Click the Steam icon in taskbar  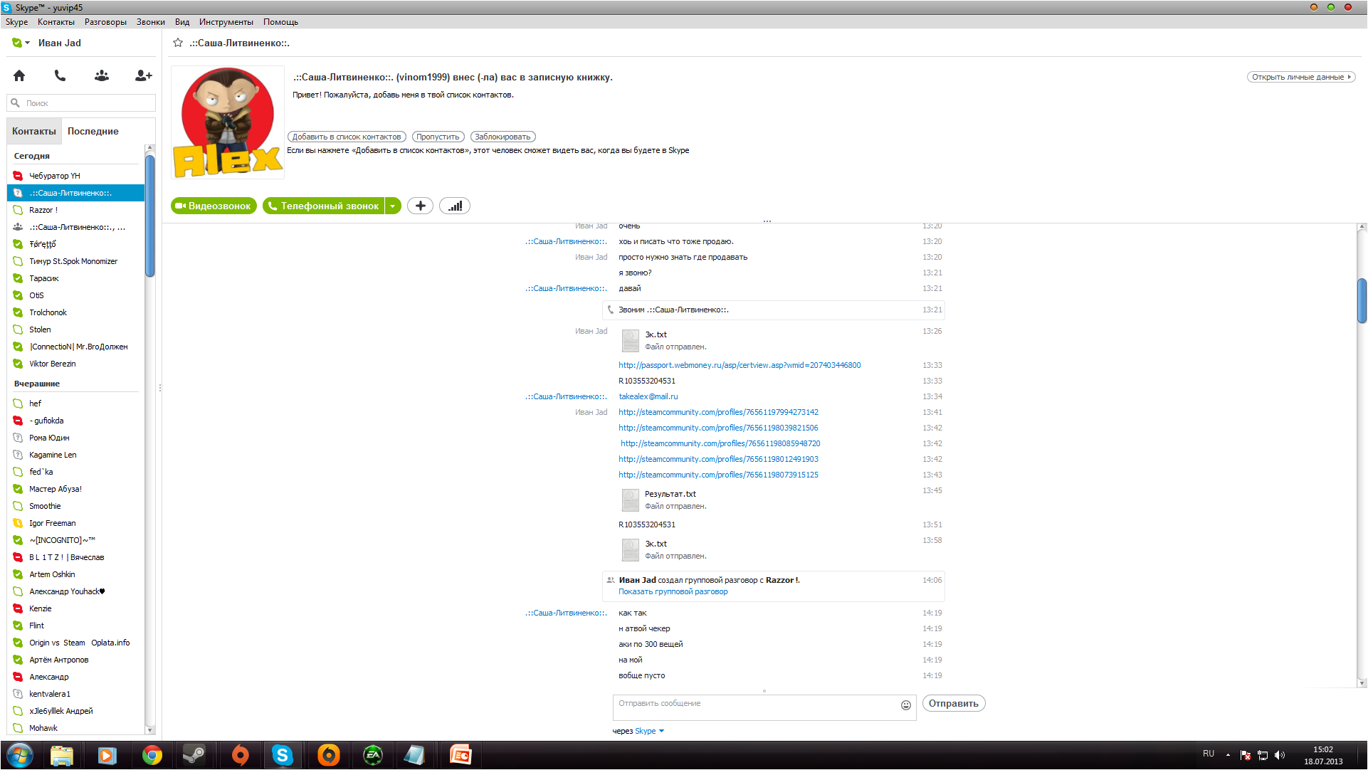click(194, 755)
